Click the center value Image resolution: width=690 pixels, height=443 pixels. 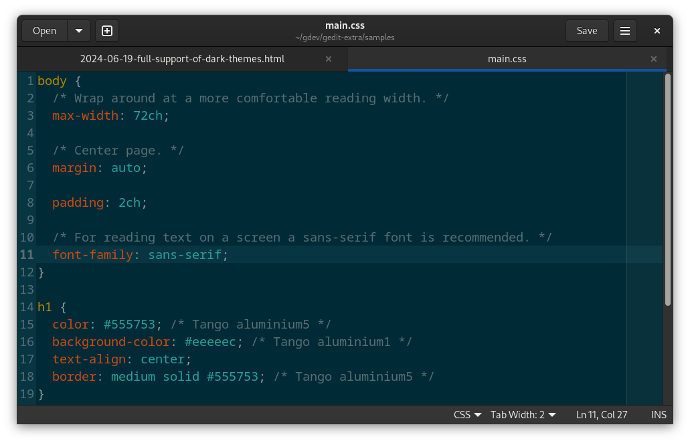(x=163, y=359)
